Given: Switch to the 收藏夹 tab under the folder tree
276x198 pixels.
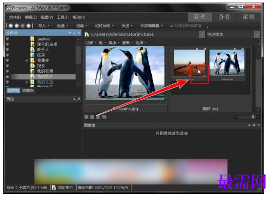Looking at the screenshot, I should point(28,90).
